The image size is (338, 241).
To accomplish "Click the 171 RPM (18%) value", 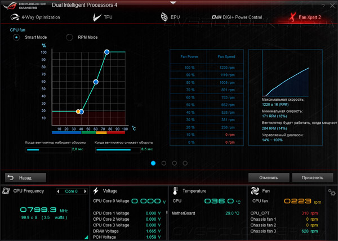I will coord(274,116).
